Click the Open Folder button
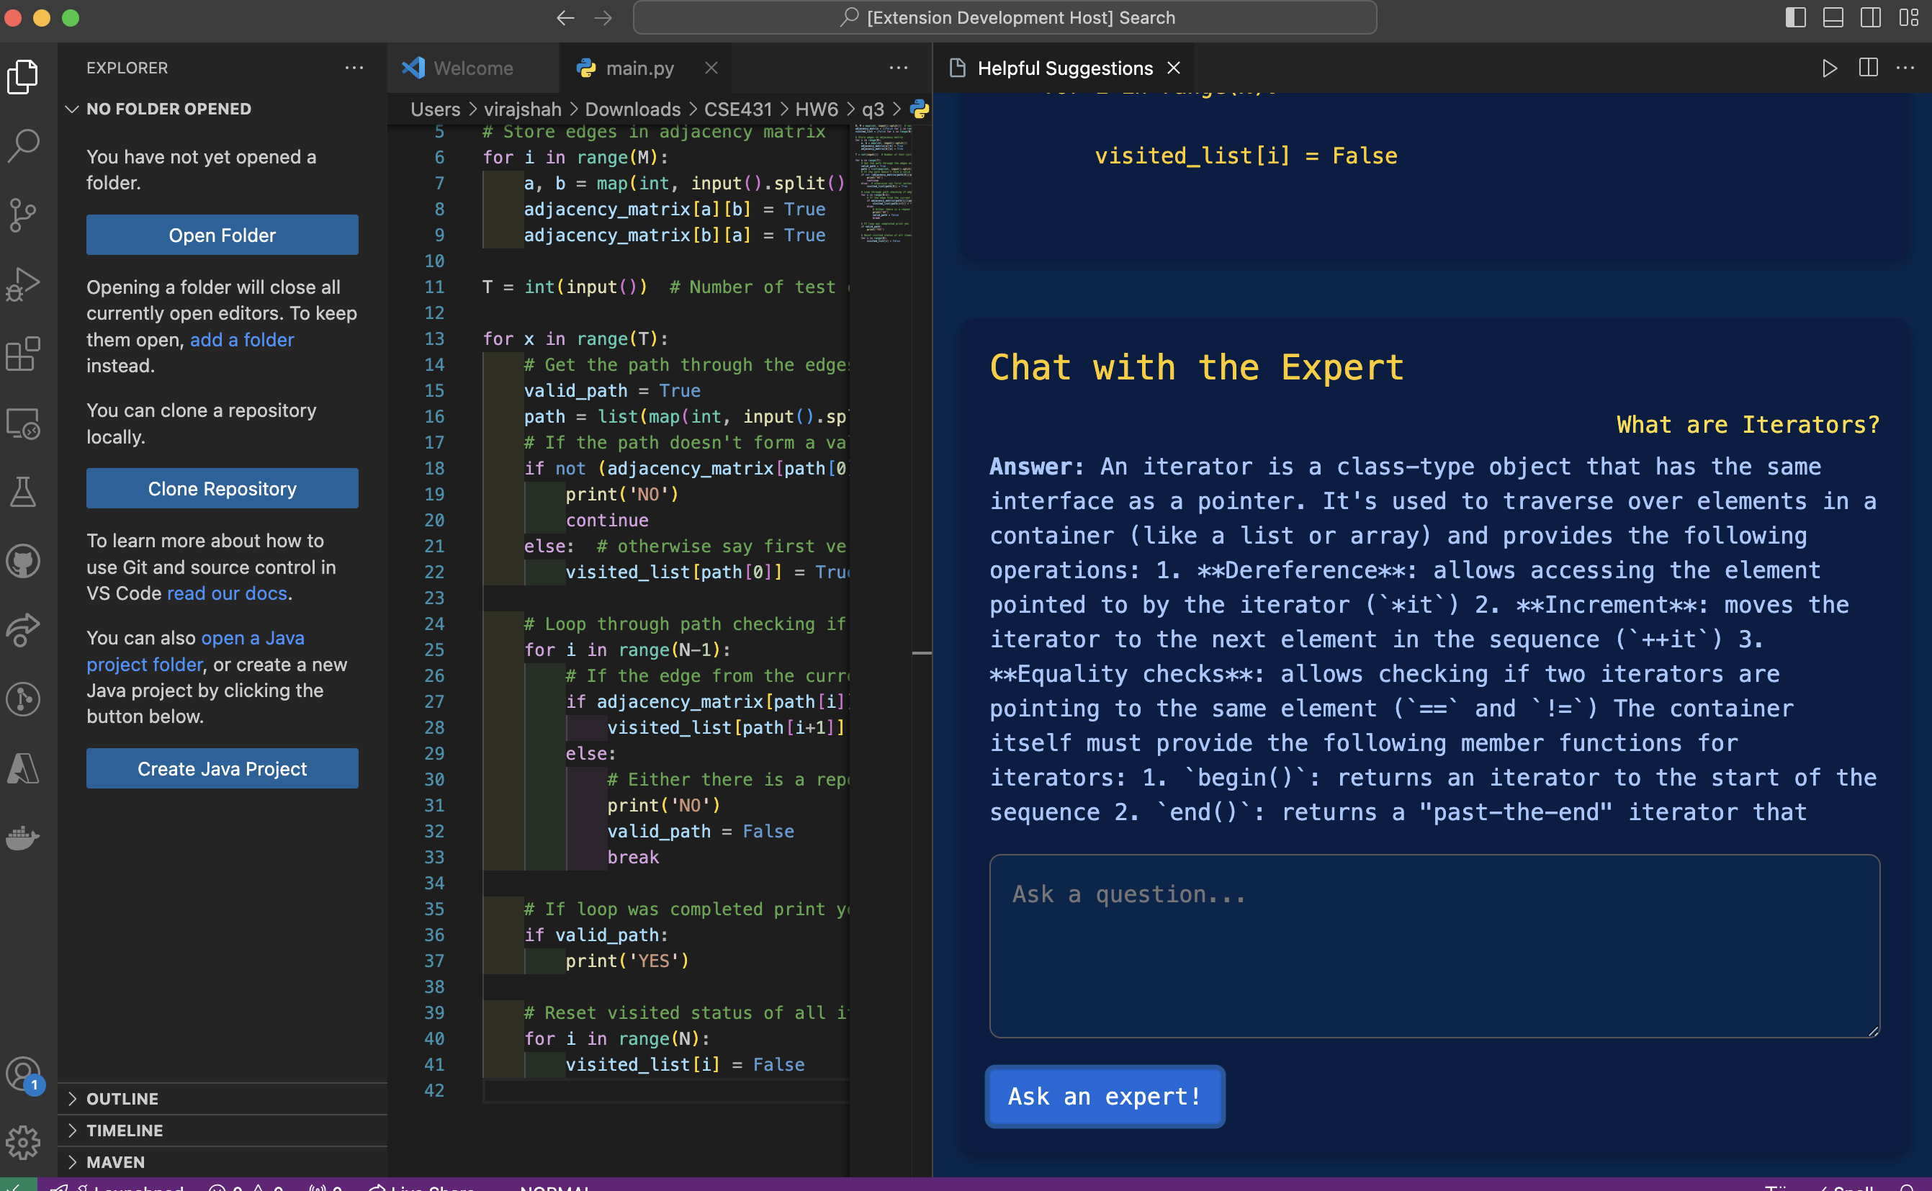Viewport: 1932px width, 1191px height. tap(222, 235)
